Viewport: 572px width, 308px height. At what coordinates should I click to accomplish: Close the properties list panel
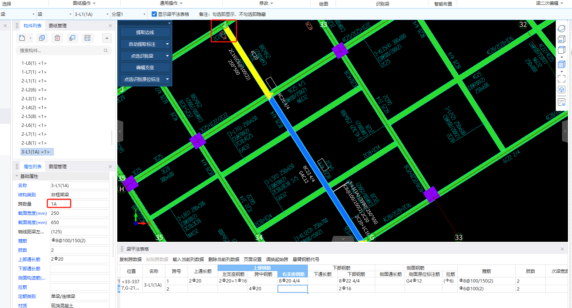(110, 166)
